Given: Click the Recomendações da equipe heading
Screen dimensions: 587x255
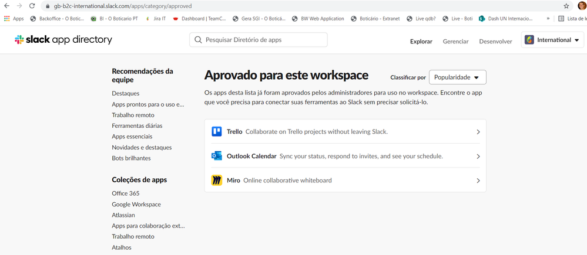Looking at the screenshot, I should click(143, 76).
